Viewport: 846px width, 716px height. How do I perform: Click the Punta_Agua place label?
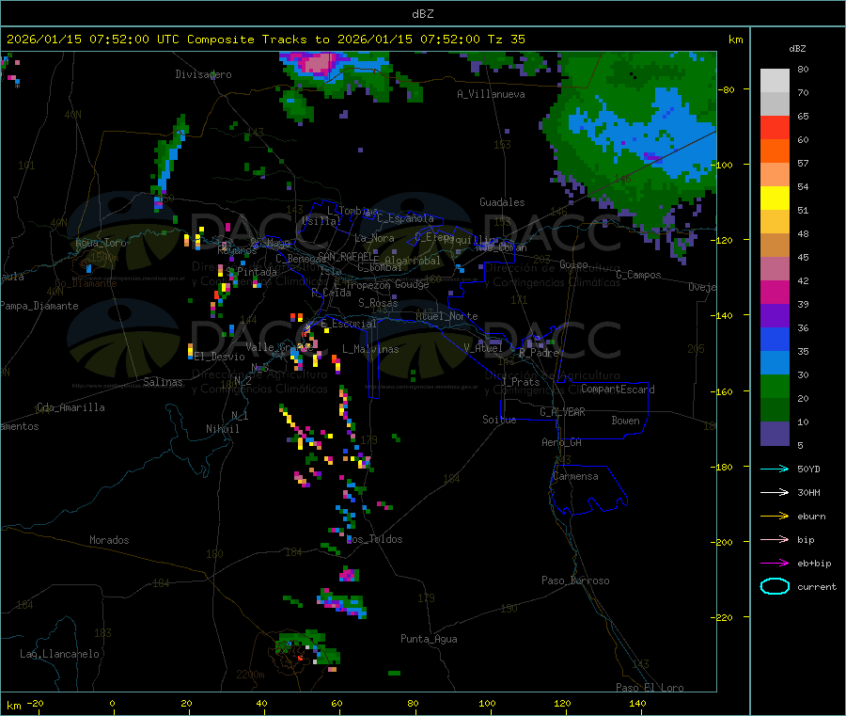[429, 639]
